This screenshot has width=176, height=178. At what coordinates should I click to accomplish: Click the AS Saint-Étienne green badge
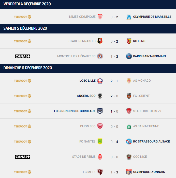(x=129, y=127)
